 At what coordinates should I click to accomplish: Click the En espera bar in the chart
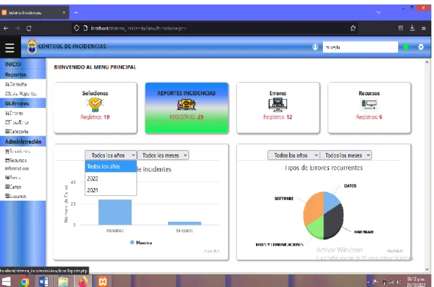(x=184, y=223)
